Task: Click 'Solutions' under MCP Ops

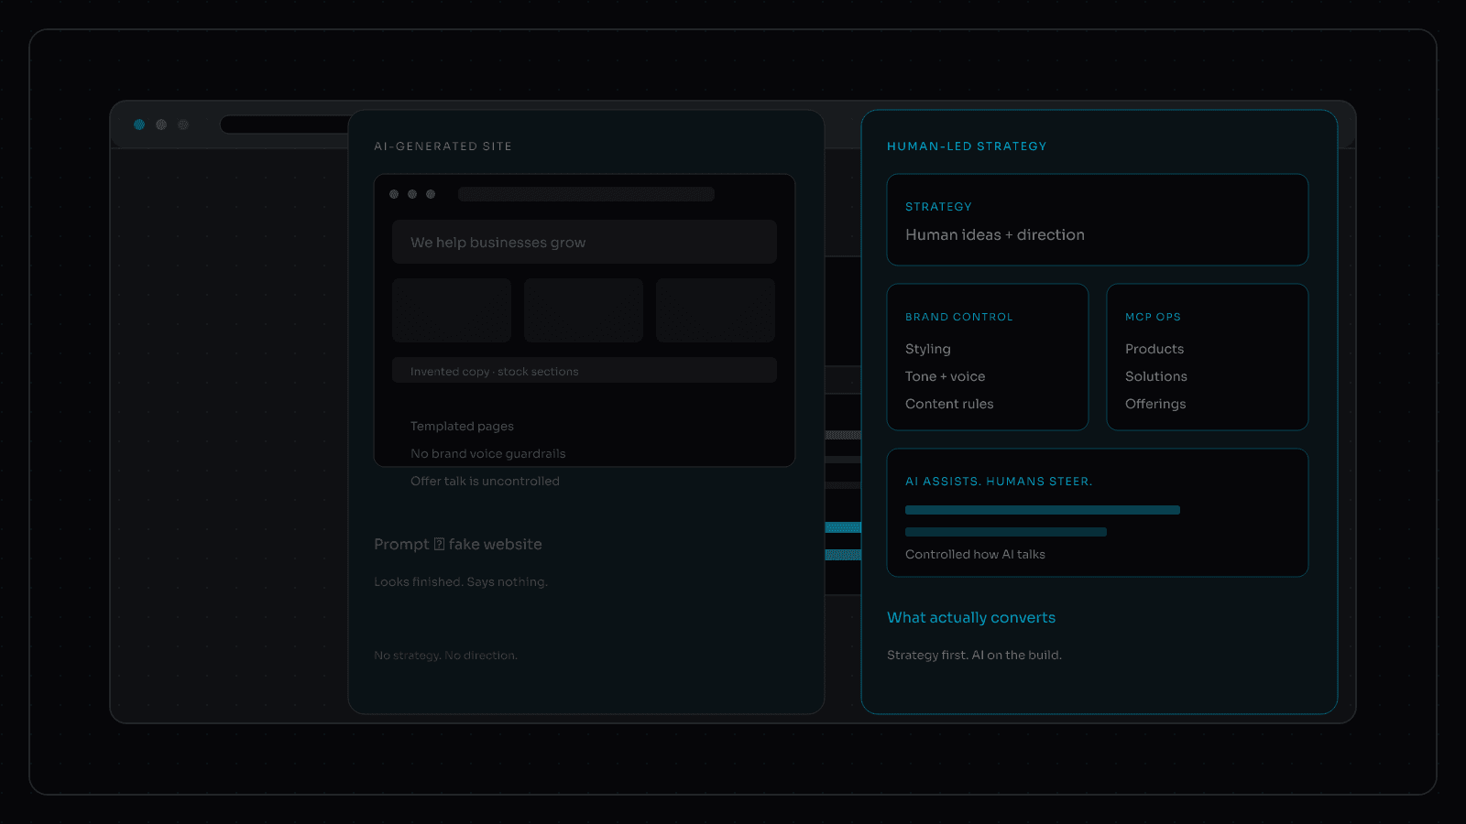Action: [x=1156, y=376]
